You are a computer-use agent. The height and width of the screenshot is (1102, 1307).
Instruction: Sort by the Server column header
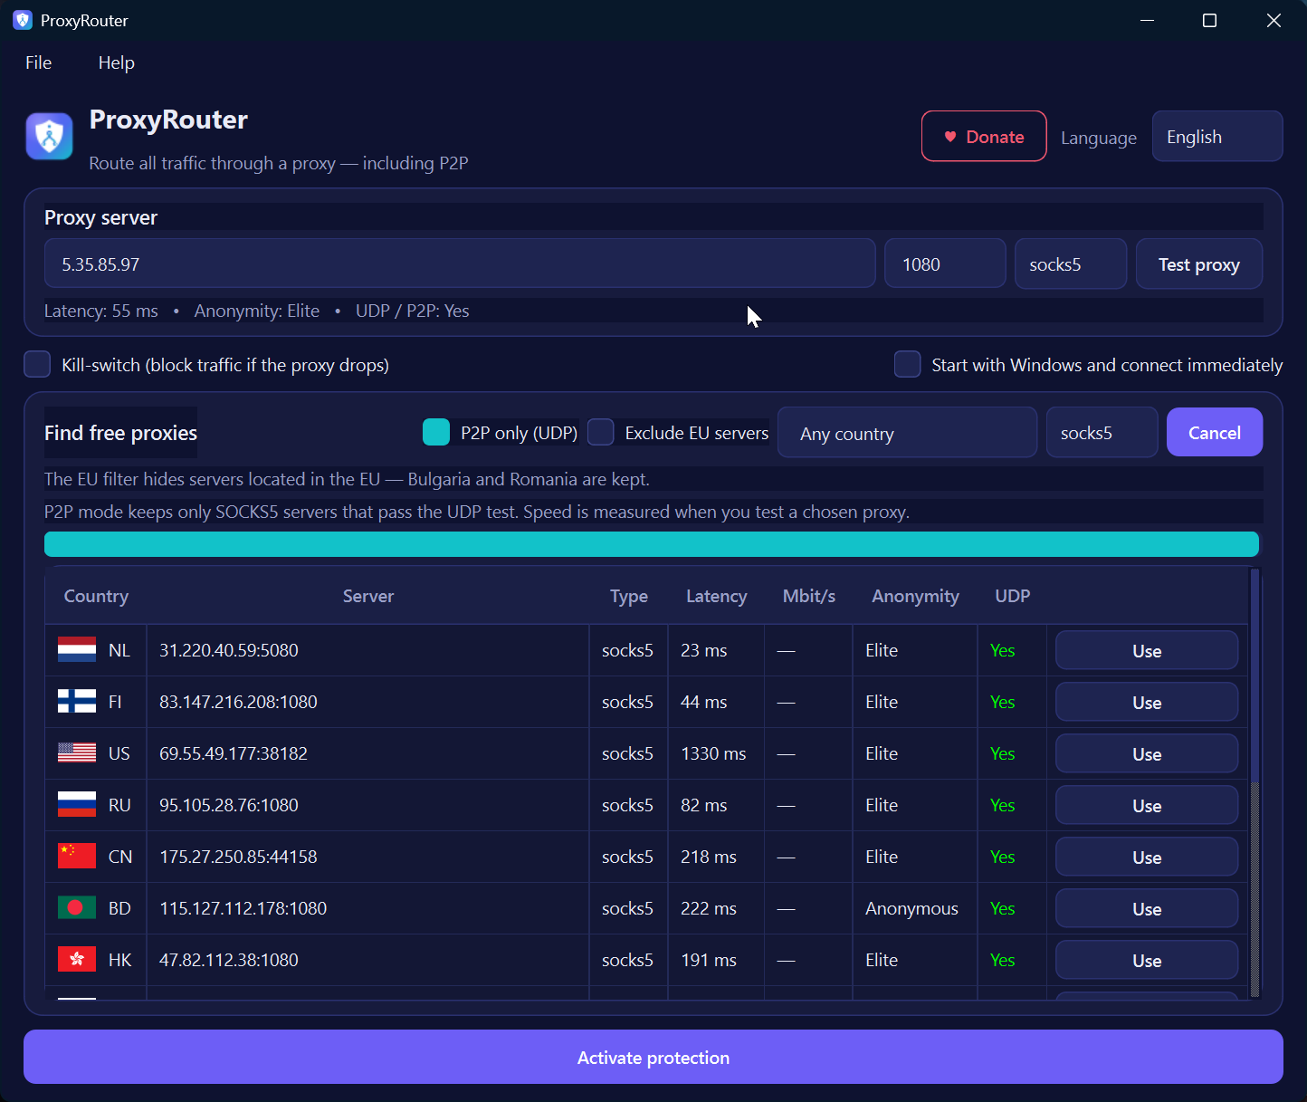(x=368, y=596)
